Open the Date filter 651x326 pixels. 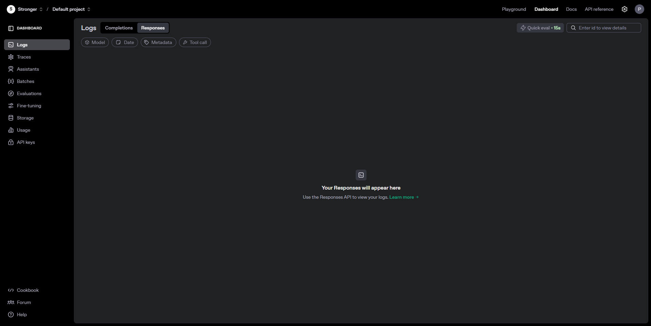pyautogui.click(x=125, y=42)
